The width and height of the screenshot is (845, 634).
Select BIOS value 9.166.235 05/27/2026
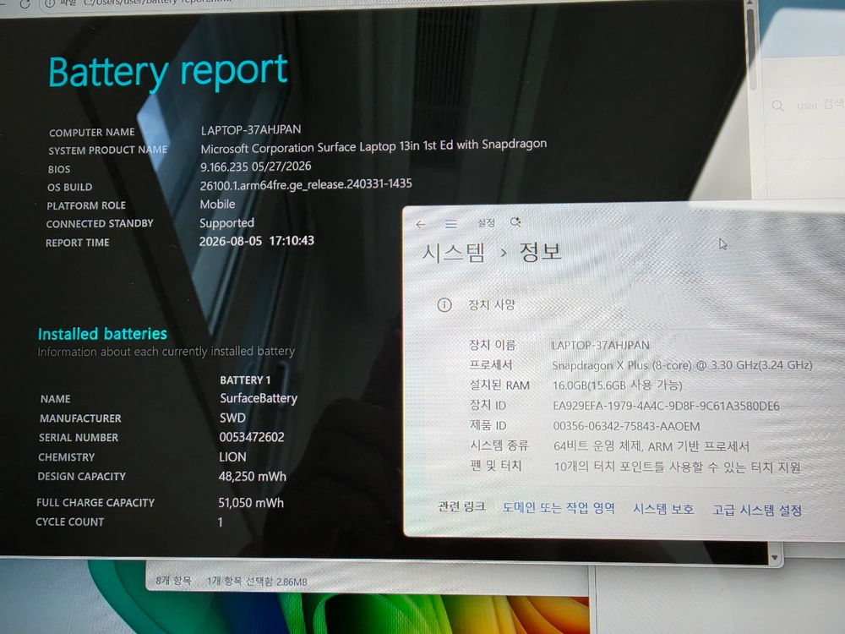tap(255, 167)
